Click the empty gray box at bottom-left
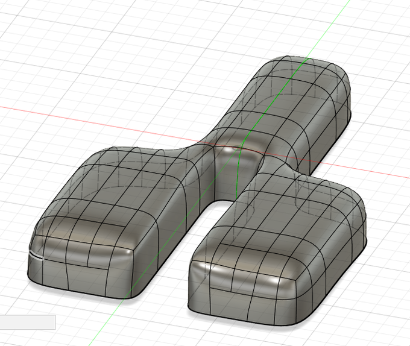Viewport: 410px width, 346px height. click(28, 322)
